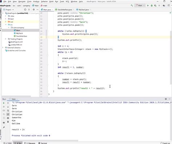This screenshot has width=172, height=144.
Task: Start debugging with the bug icon
Action: click(152, 5)
